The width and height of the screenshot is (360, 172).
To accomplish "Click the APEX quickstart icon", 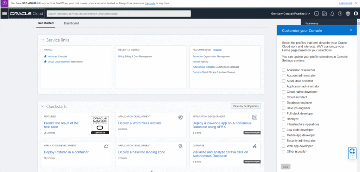I will coord(255,118).
